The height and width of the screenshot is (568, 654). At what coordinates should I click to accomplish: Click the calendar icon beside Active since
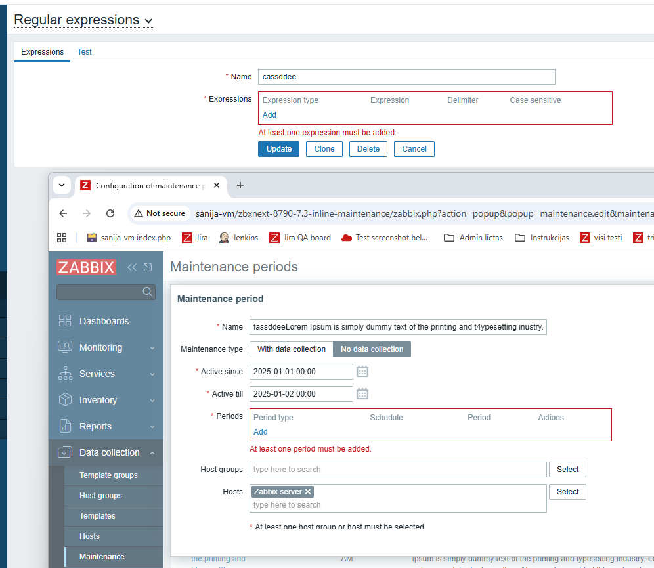[x=362, y=372]
